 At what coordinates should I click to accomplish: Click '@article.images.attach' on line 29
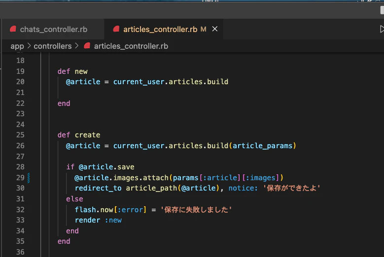click(121, 178)
